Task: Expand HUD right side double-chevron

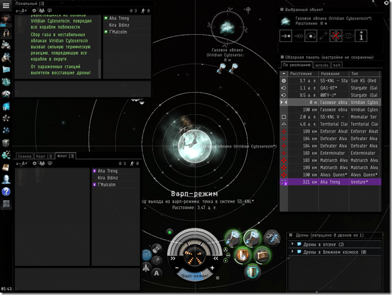Action: [x=215, y=258]
